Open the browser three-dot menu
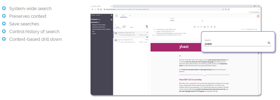 (x=259, y=9)
